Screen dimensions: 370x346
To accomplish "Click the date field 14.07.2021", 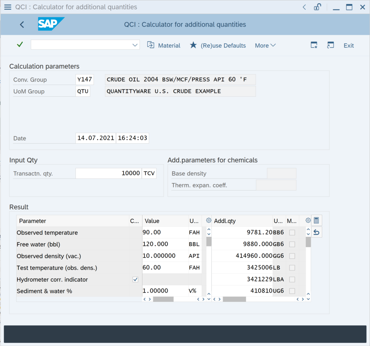I will [x=95, y=138].
